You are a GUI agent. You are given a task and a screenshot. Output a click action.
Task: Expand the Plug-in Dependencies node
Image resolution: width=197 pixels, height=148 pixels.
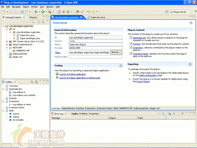pyautogui.click(x=7, y=45)
